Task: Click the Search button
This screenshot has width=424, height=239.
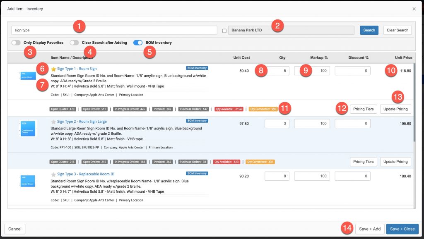Action: [x=369, y=30]
